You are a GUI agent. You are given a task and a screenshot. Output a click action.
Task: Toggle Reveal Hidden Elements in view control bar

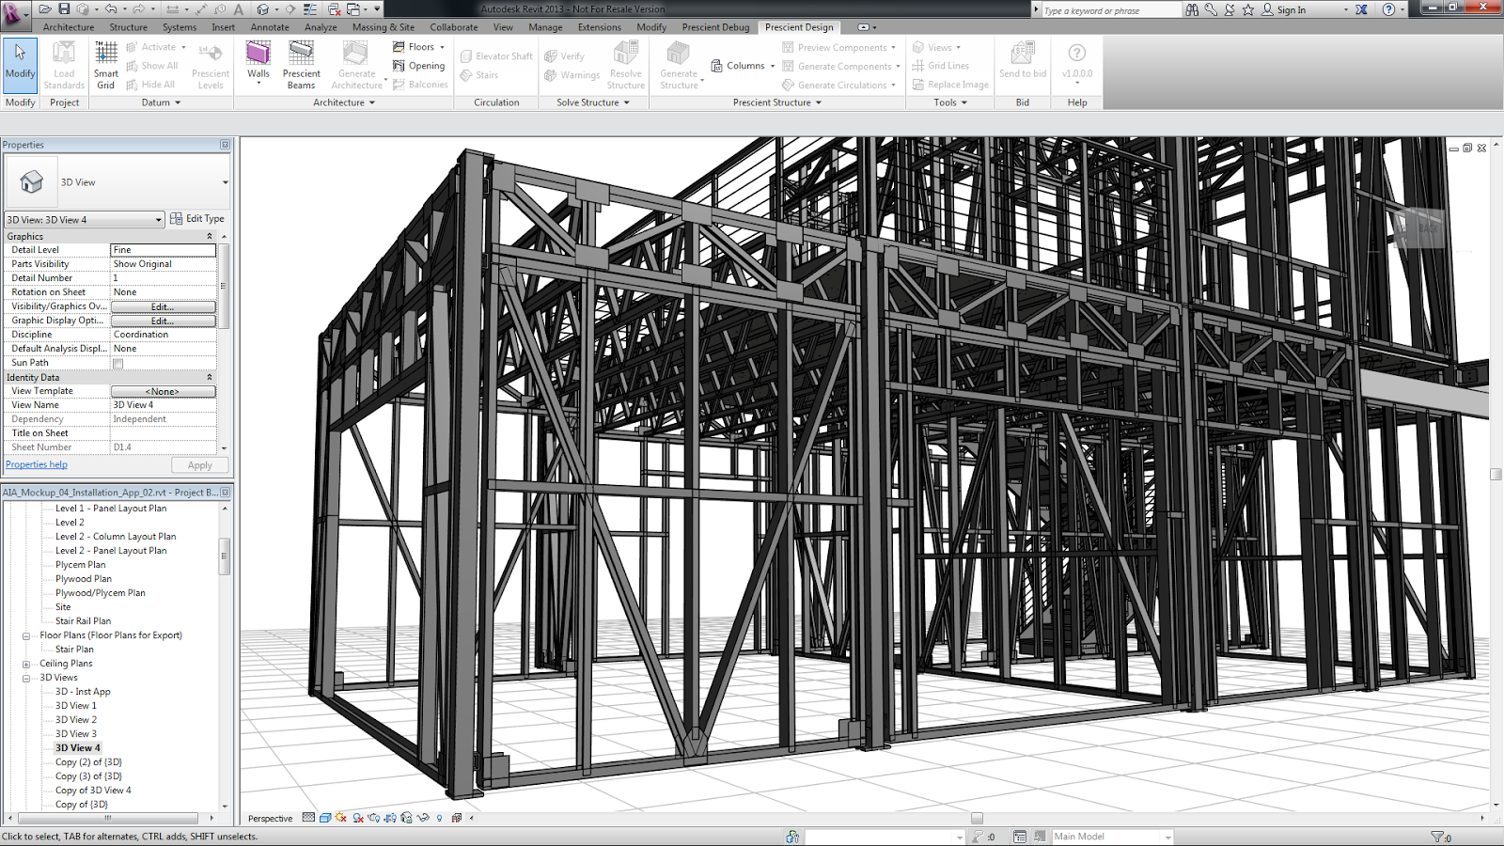[439, 818]
